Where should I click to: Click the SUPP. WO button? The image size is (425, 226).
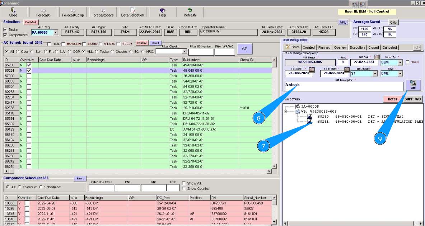[412, 99]
